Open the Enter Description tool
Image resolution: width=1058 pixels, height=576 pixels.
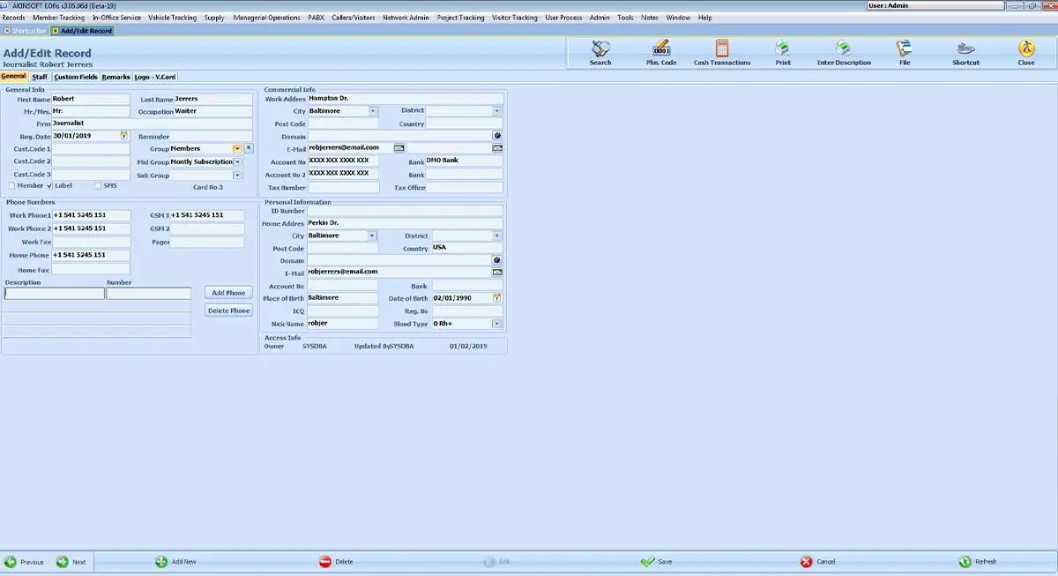[844, 53]
